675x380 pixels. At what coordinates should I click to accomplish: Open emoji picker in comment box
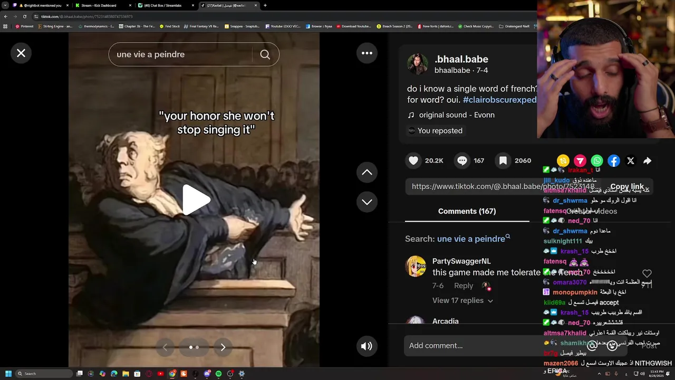[x=612, y=346]
